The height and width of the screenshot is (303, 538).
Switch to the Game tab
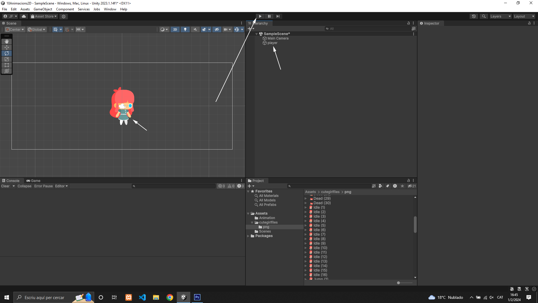point(33,181)
